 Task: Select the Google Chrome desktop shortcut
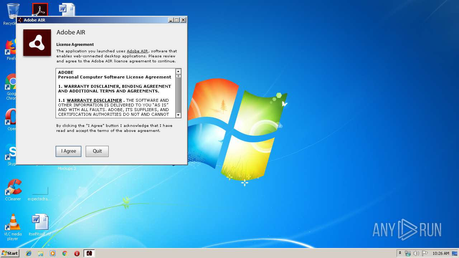pyautogui.click(x=12, y=87)
